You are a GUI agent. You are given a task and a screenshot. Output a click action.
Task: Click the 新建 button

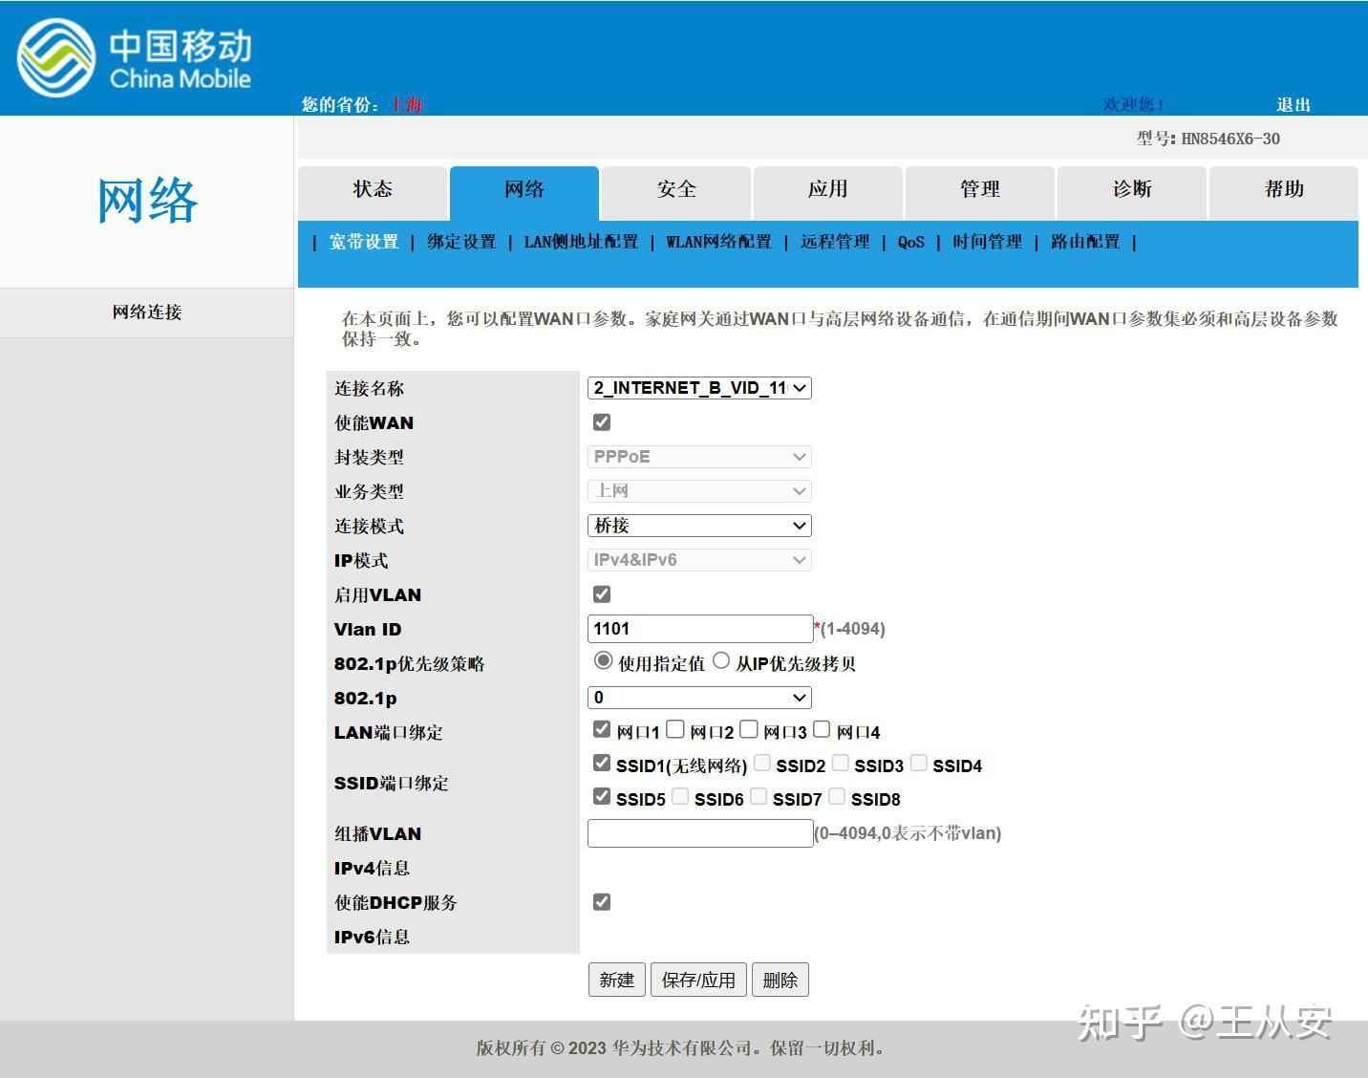pos(617,980)
